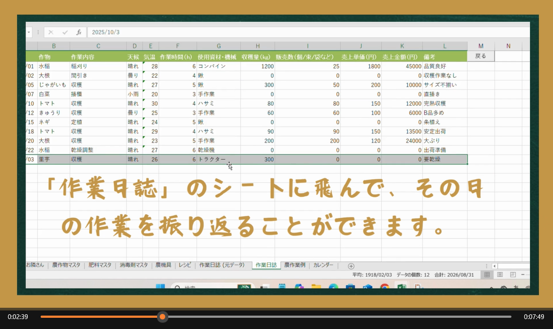553x329 pixels.
Task: Click the video progress slider handle
Action: (x=162, y=317)
